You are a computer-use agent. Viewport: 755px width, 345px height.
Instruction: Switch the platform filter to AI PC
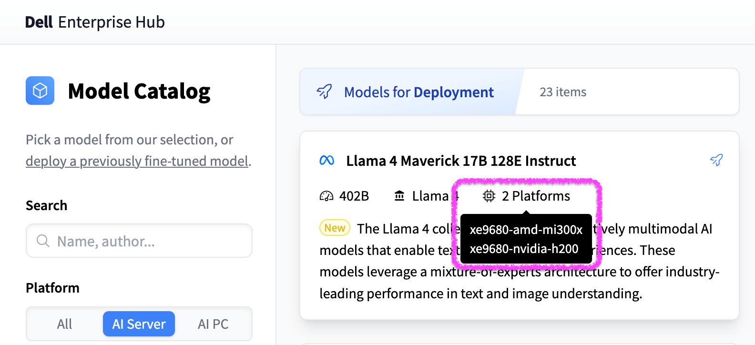213,324
